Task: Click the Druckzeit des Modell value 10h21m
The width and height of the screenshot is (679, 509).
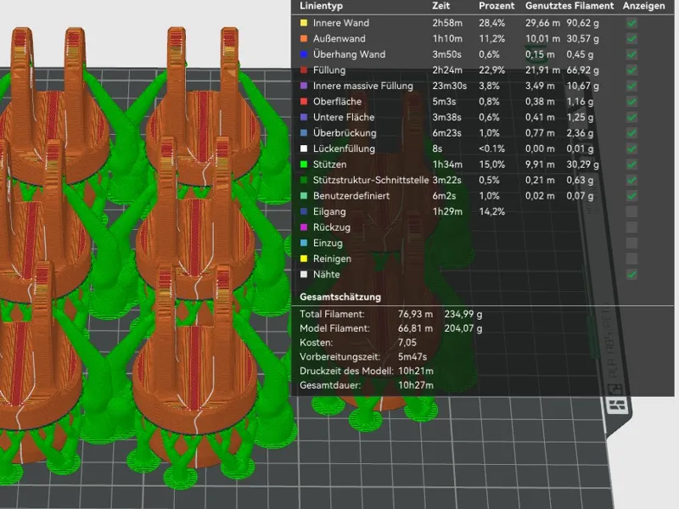Action: point(416,371)
